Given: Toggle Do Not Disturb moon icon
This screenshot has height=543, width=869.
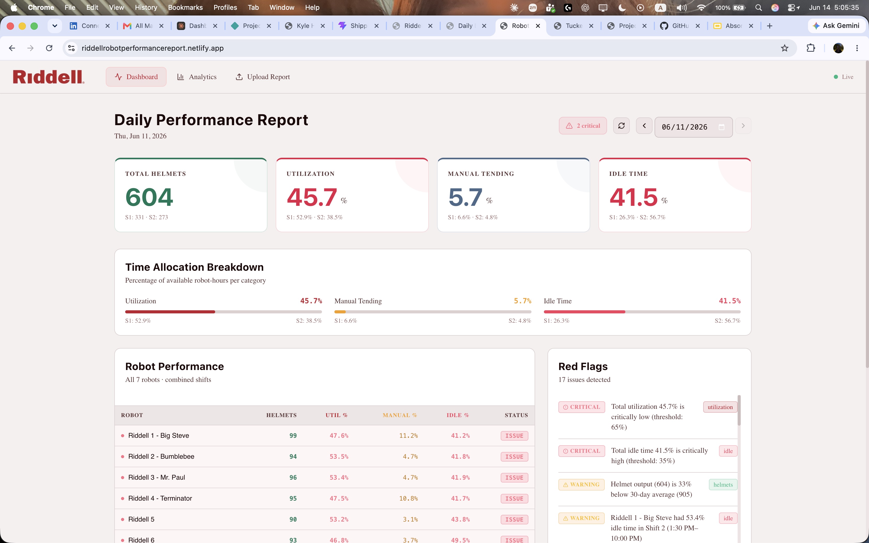Looking at the screenshot, I should pos(622,7).
